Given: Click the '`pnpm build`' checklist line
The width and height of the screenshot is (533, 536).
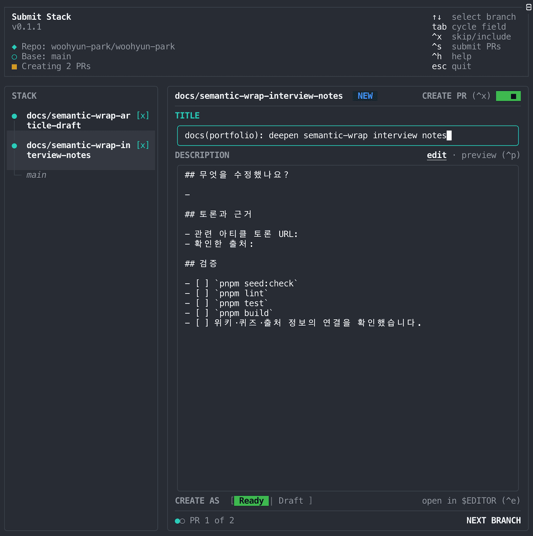Looking at the screenshot, I should (229, 313).
